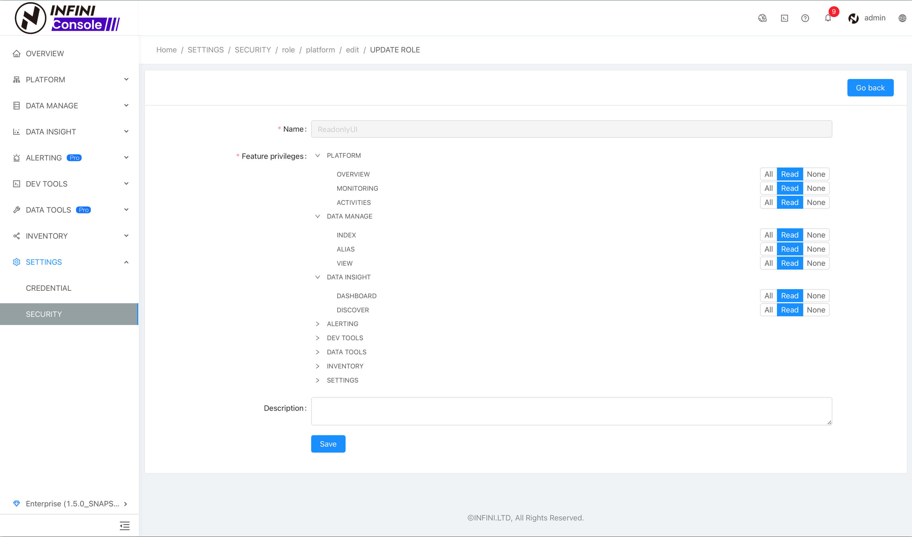Click the Settings gear icon in sidebar
Image resolution: width=912 pixels, height=537 pixels.
pyautogui.click(x=17, y=262)
